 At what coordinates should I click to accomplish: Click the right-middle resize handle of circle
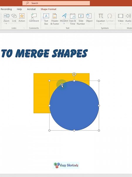(99, 106)
